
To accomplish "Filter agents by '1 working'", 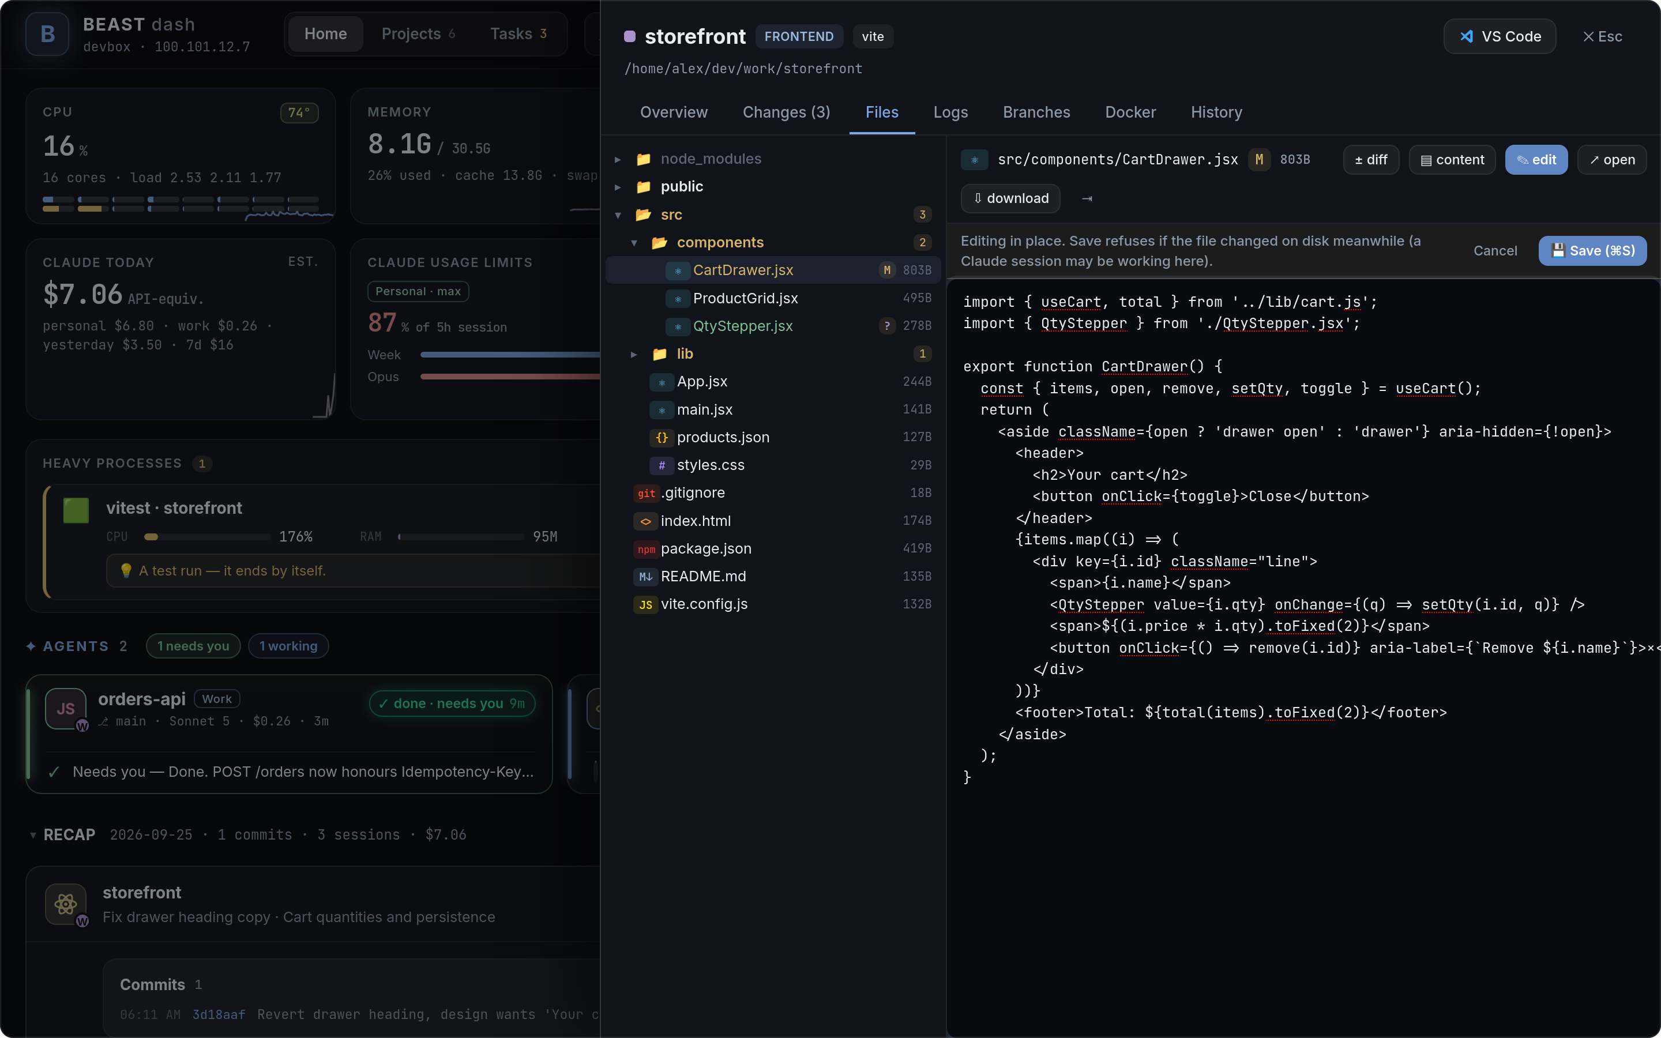I will (x=288, y=646).
